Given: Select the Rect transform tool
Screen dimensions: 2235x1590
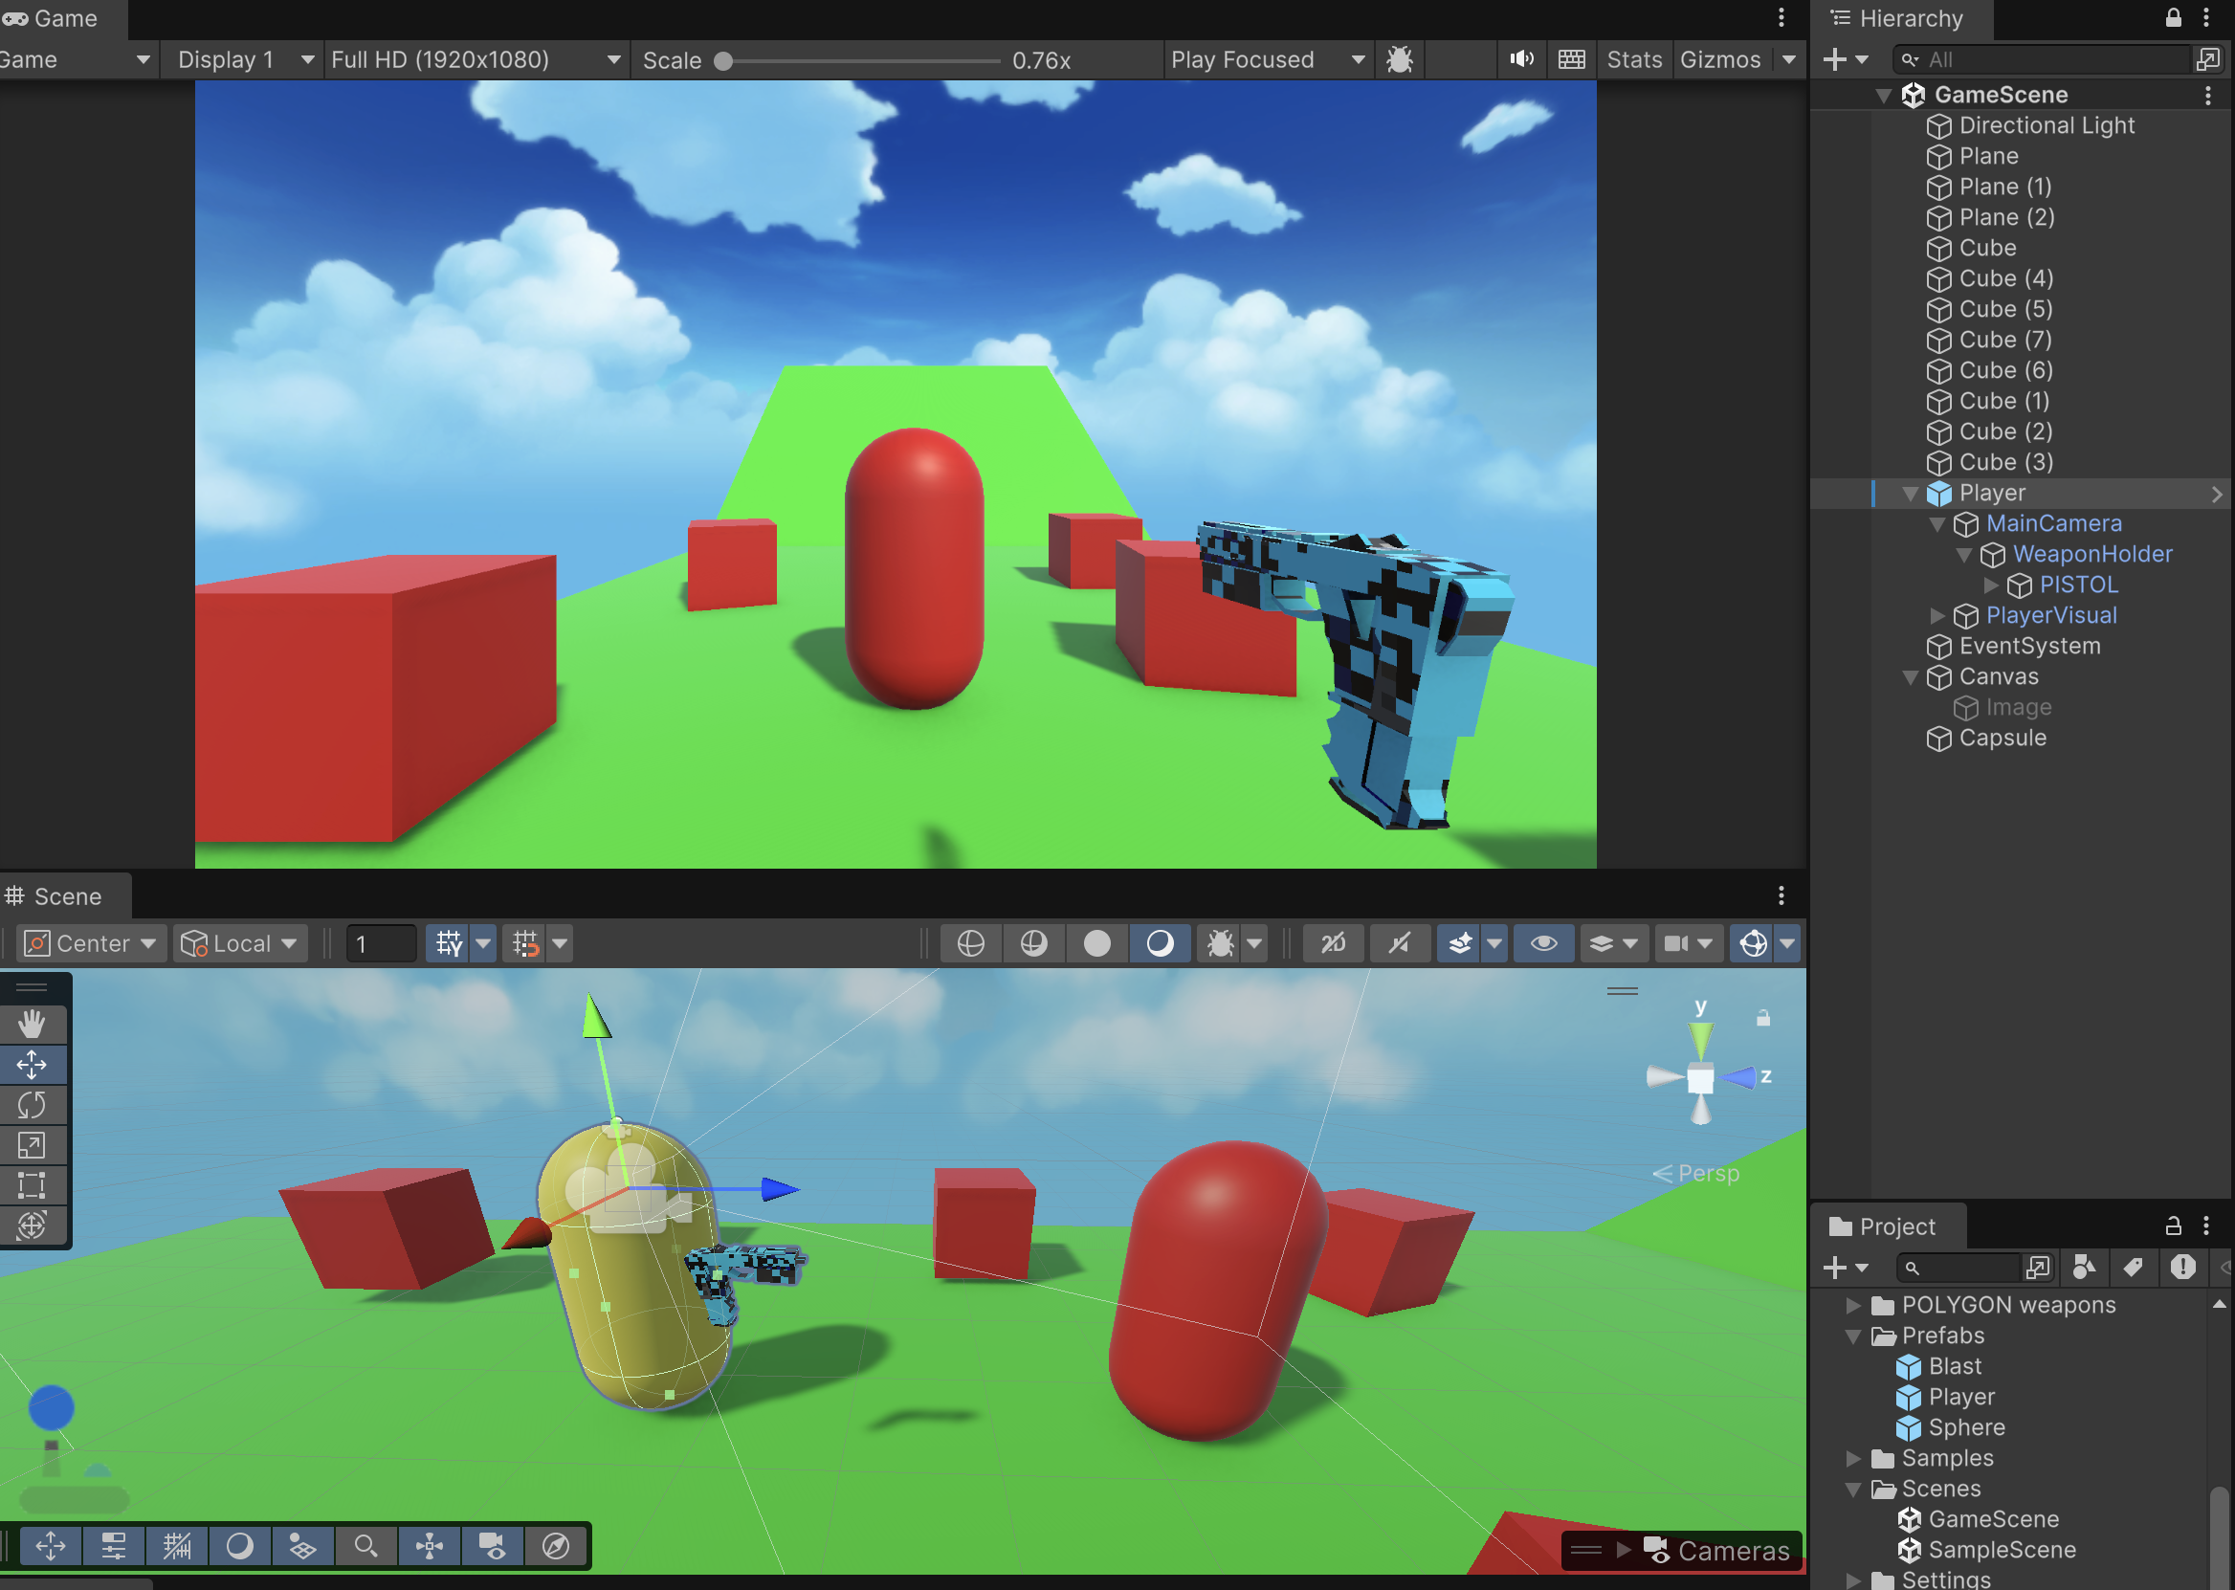Looking at the screenshot, I should [32, 1184].
